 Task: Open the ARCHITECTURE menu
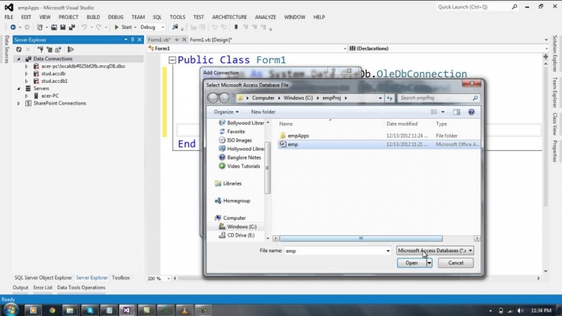[229, 17]
